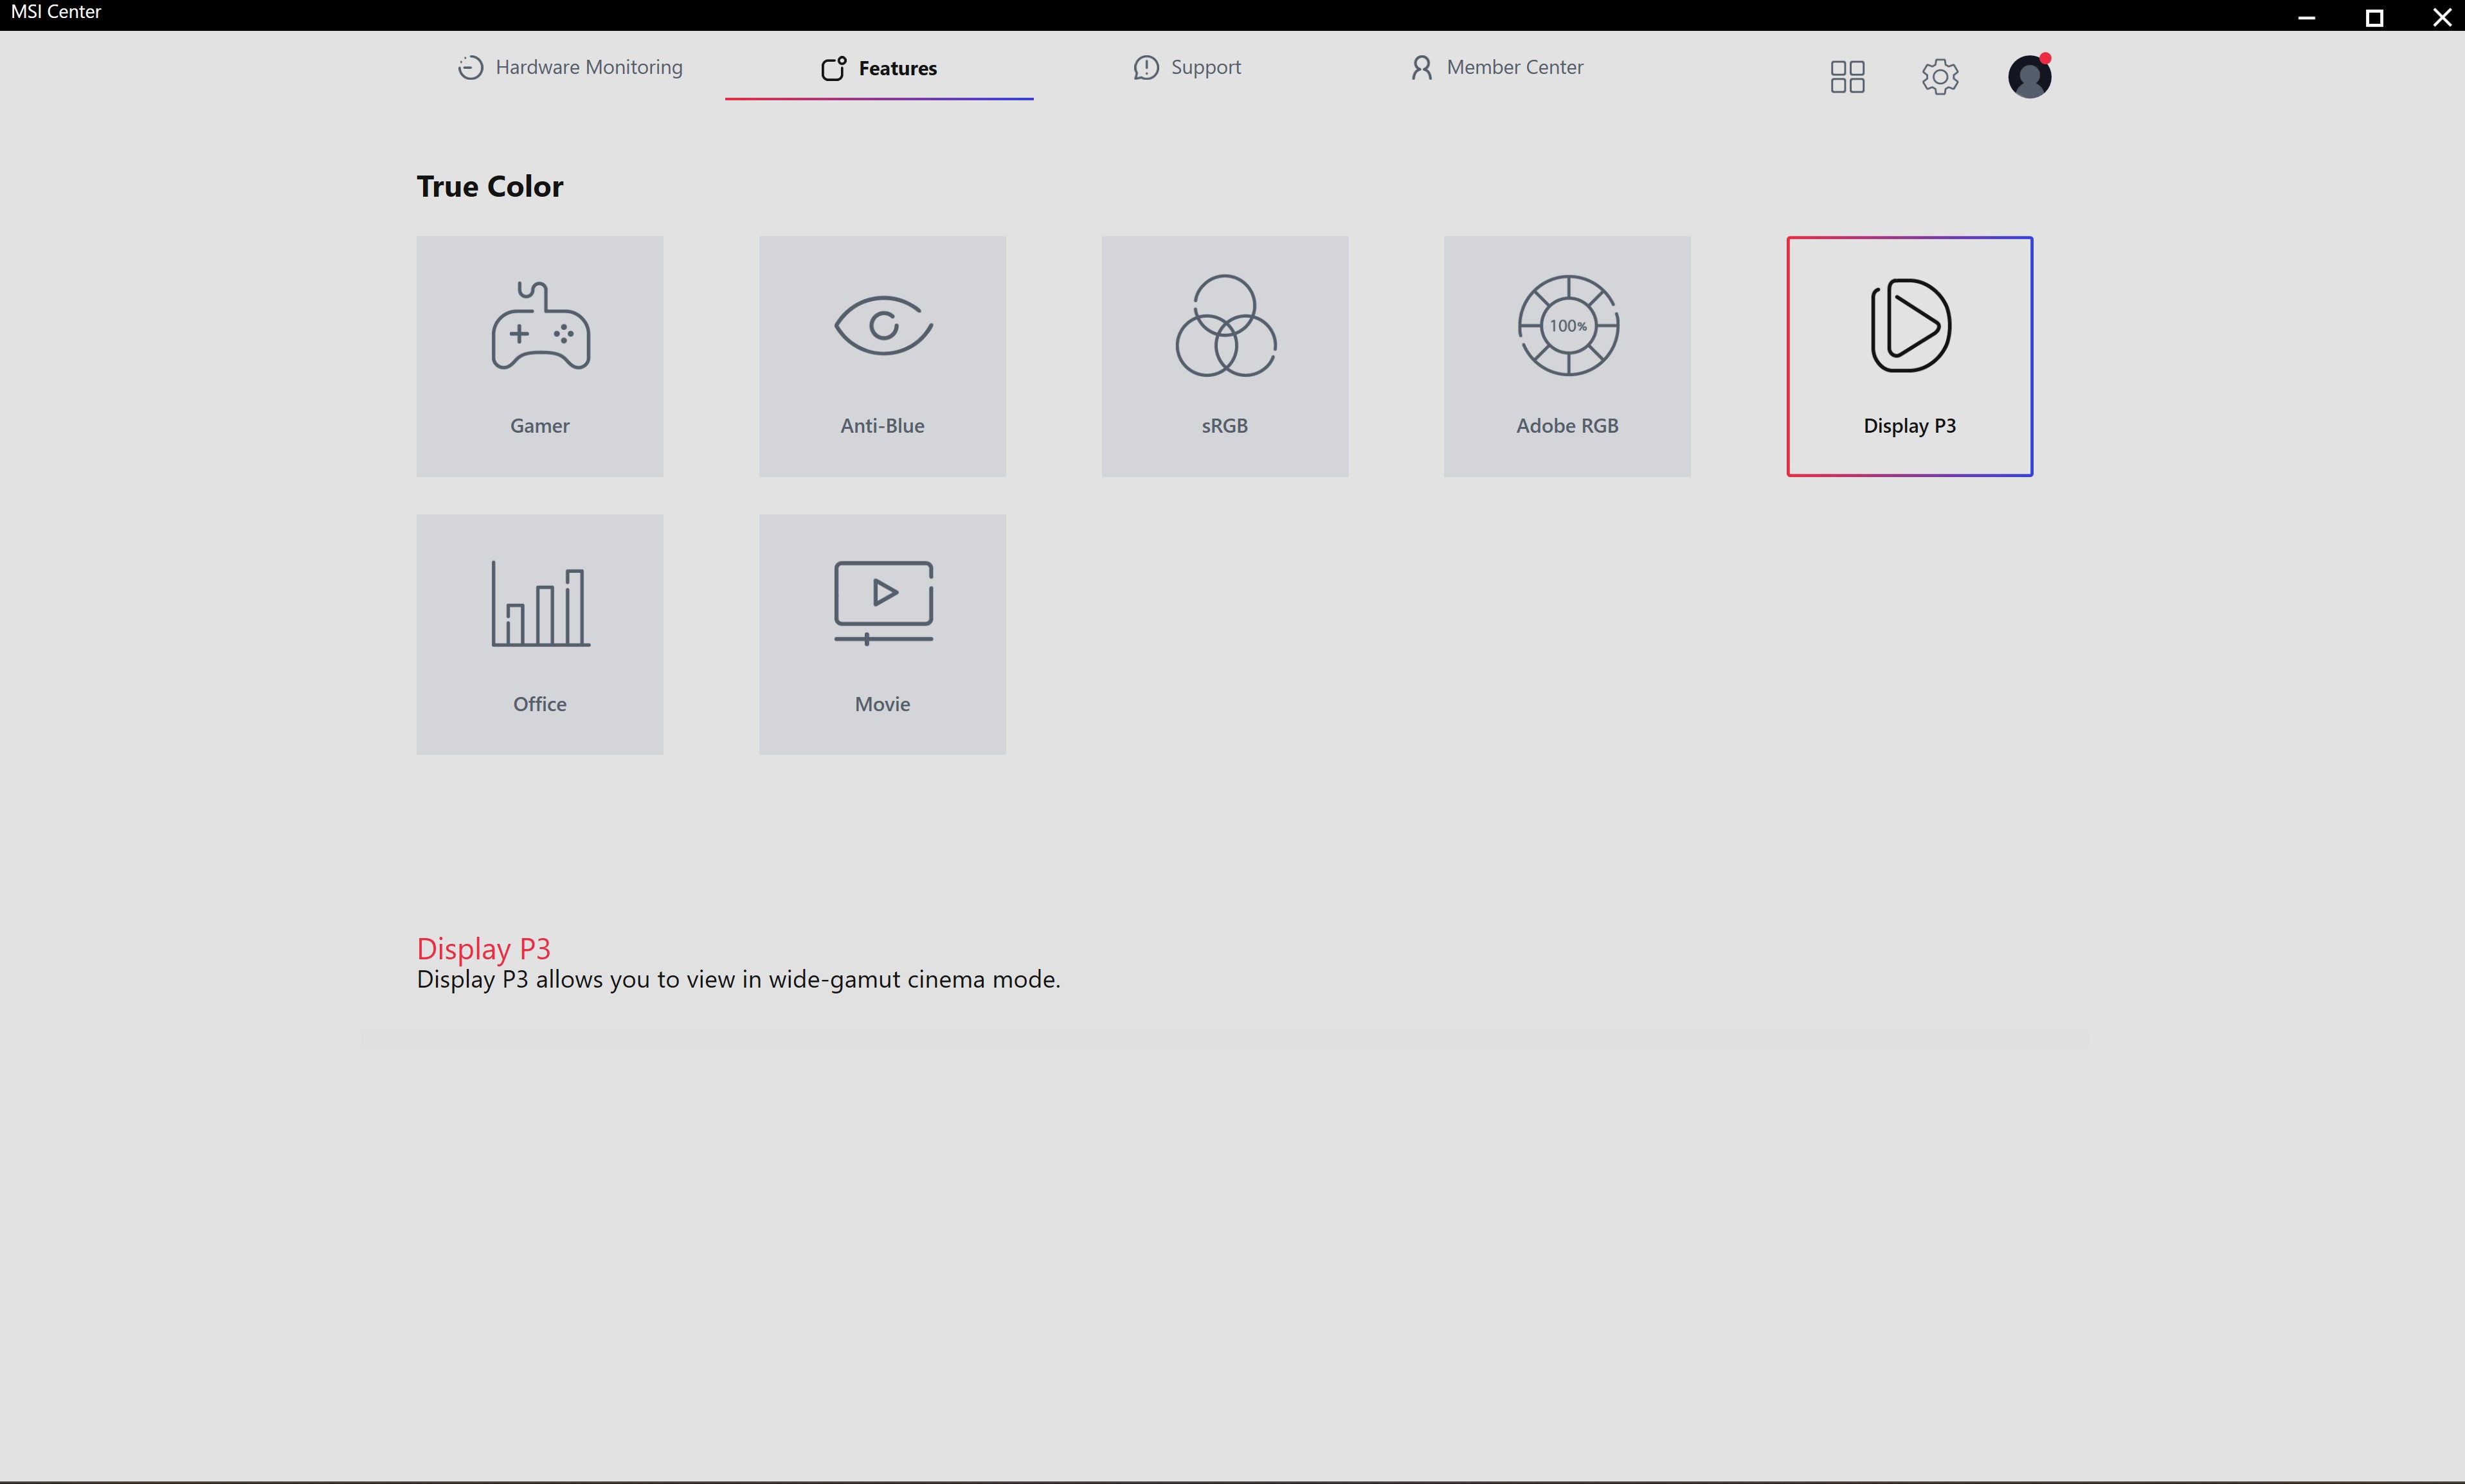Screen dimensions: 2465x1484
Task: Select the Gamer controller icon
Action: (540, 327)
